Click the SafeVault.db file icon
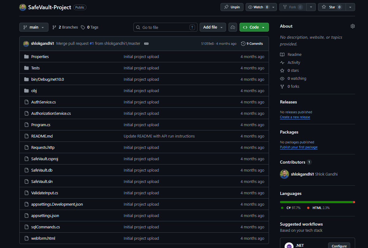The image size is (368, 248). [26, 170]
